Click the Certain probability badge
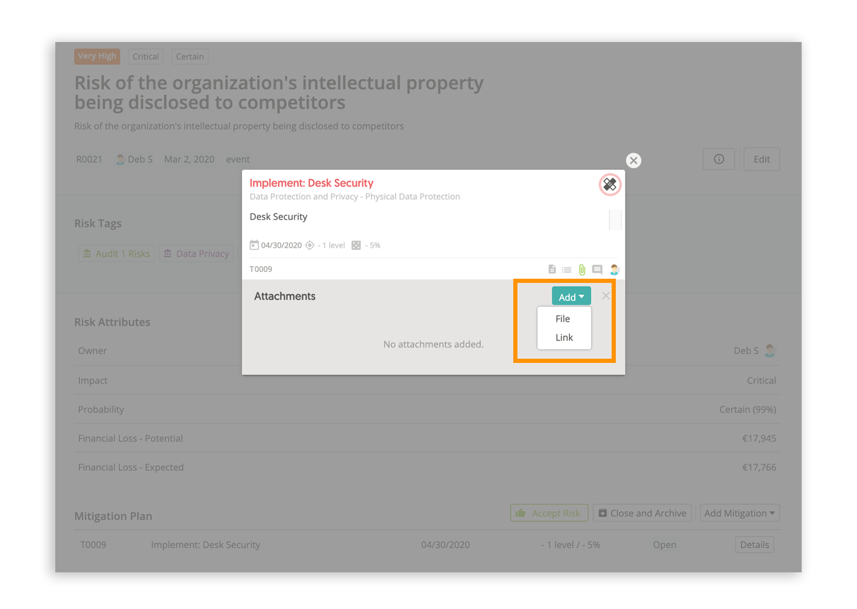The image size is (857, 609). coord(190,57)
